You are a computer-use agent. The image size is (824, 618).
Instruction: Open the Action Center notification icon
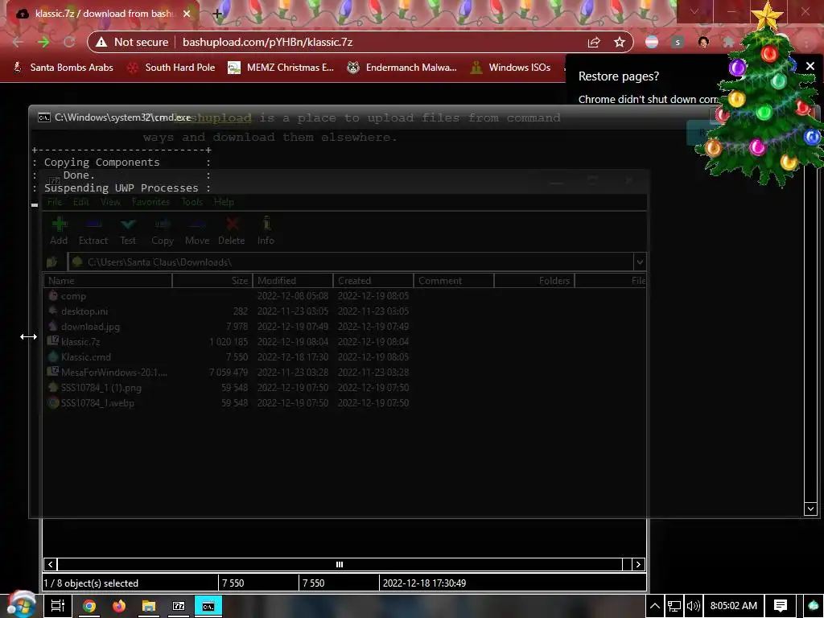tap(781, 606)
